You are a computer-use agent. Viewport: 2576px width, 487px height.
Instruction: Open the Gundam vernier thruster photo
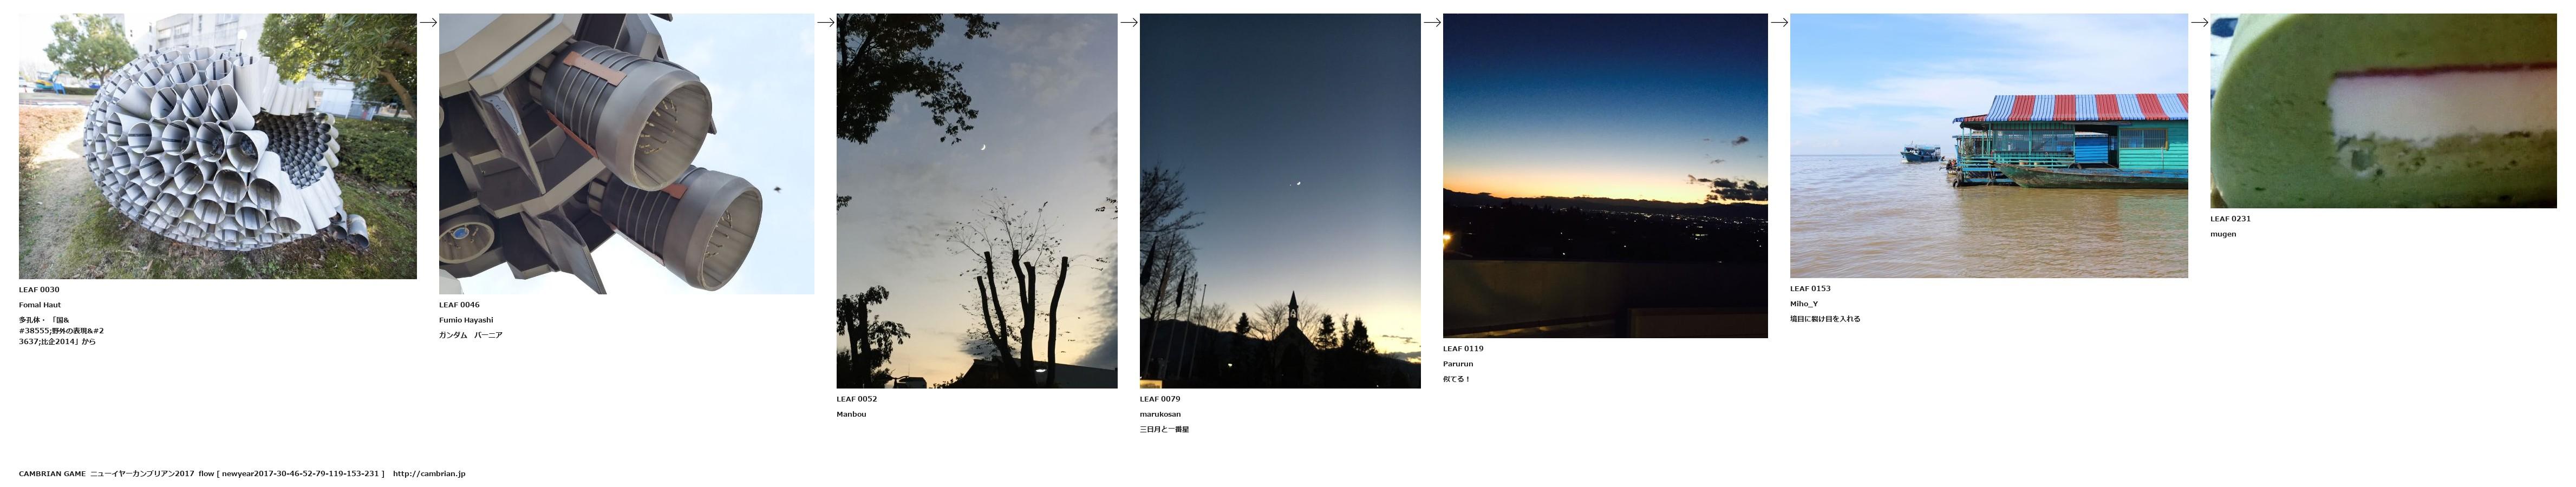pos(626,154)
